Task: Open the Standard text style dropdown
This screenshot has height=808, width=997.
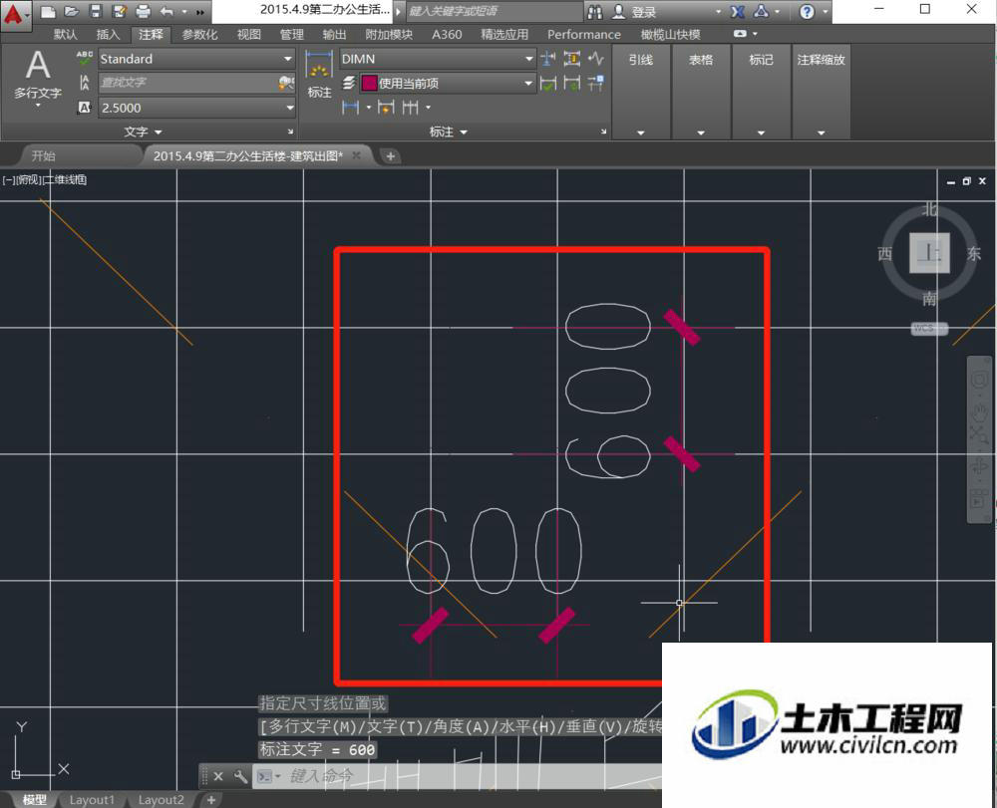Action: (196, 59)
